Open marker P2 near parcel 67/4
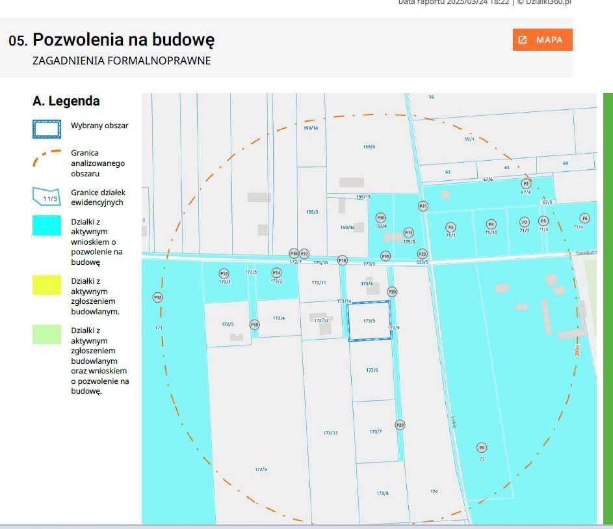Viewport: 613px width, 529px height. [526, 183]
